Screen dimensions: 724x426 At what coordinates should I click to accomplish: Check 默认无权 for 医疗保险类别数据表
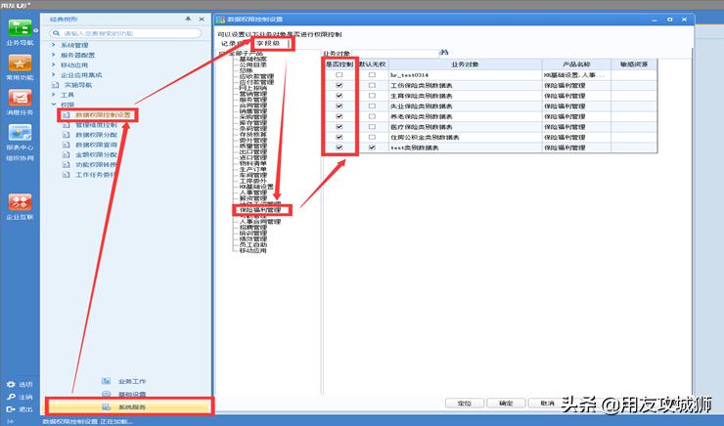pyautogui.click(x=372, y=127)
